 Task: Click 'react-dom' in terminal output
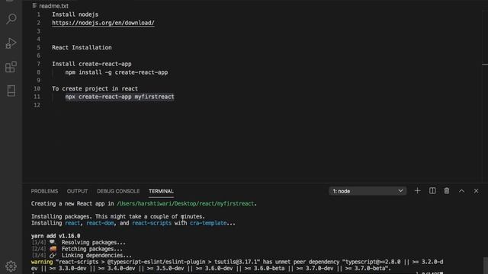(x=100, y=223)
